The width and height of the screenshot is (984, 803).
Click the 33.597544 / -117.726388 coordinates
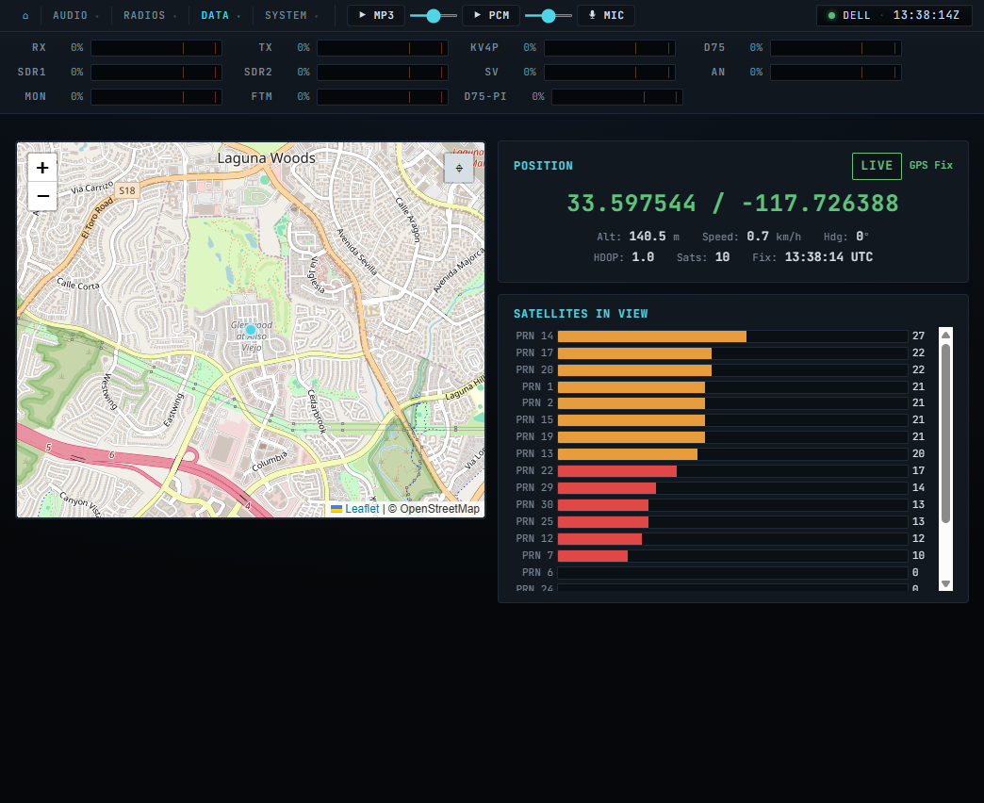pos(732,204)
